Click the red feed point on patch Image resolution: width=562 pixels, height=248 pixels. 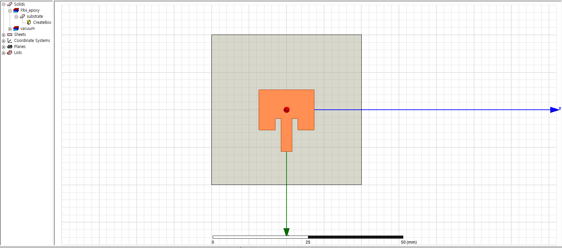[x=287, y=110]
